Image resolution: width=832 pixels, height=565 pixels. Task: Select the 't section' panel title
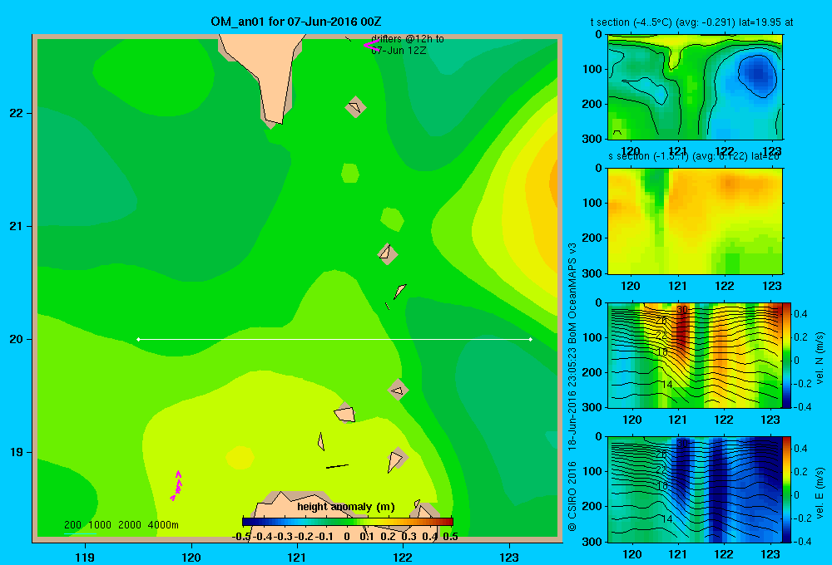tap(691, 22)
